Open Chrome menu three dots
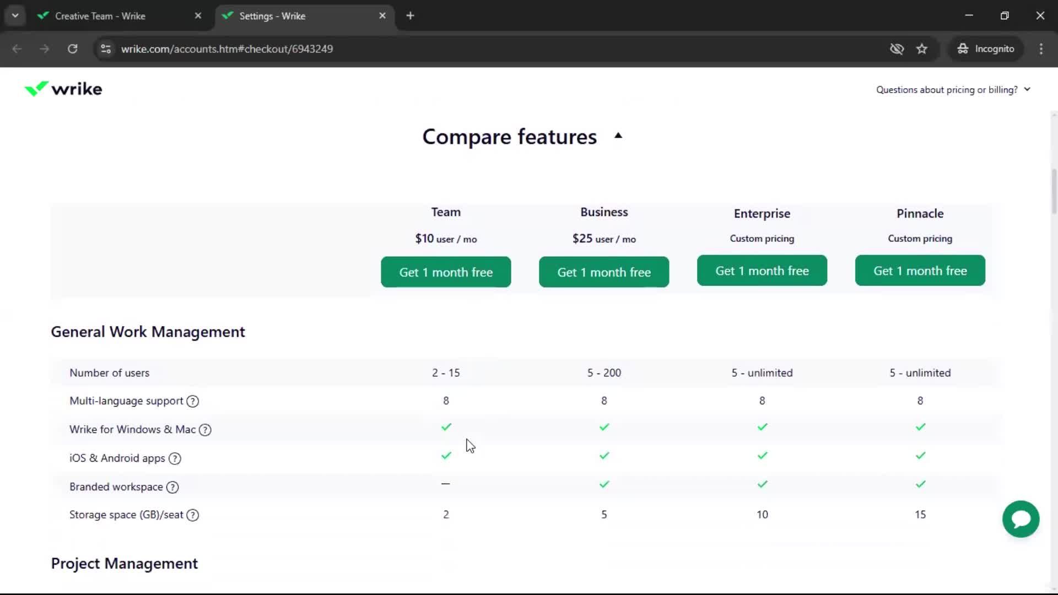 coord(1041,49)
